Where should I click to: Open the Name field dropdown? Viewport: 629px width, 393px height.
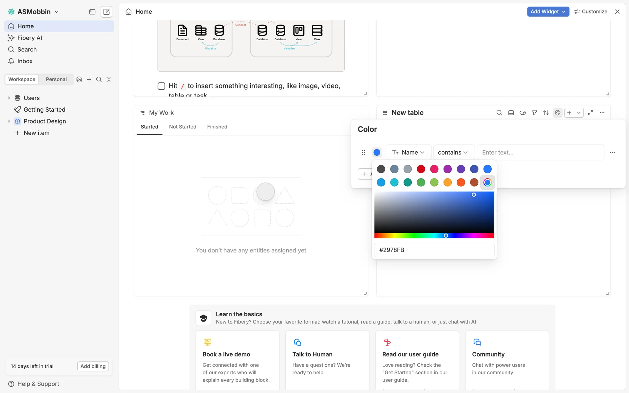408,152
